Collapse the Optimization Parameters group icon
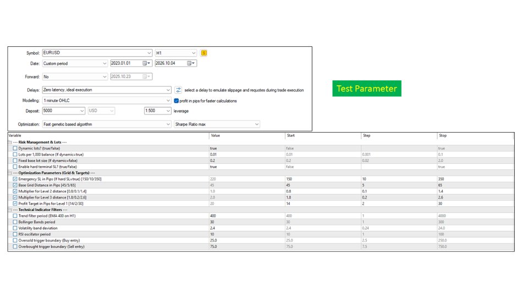This screenshot has height=297, width=528. (x=10, y=173)
